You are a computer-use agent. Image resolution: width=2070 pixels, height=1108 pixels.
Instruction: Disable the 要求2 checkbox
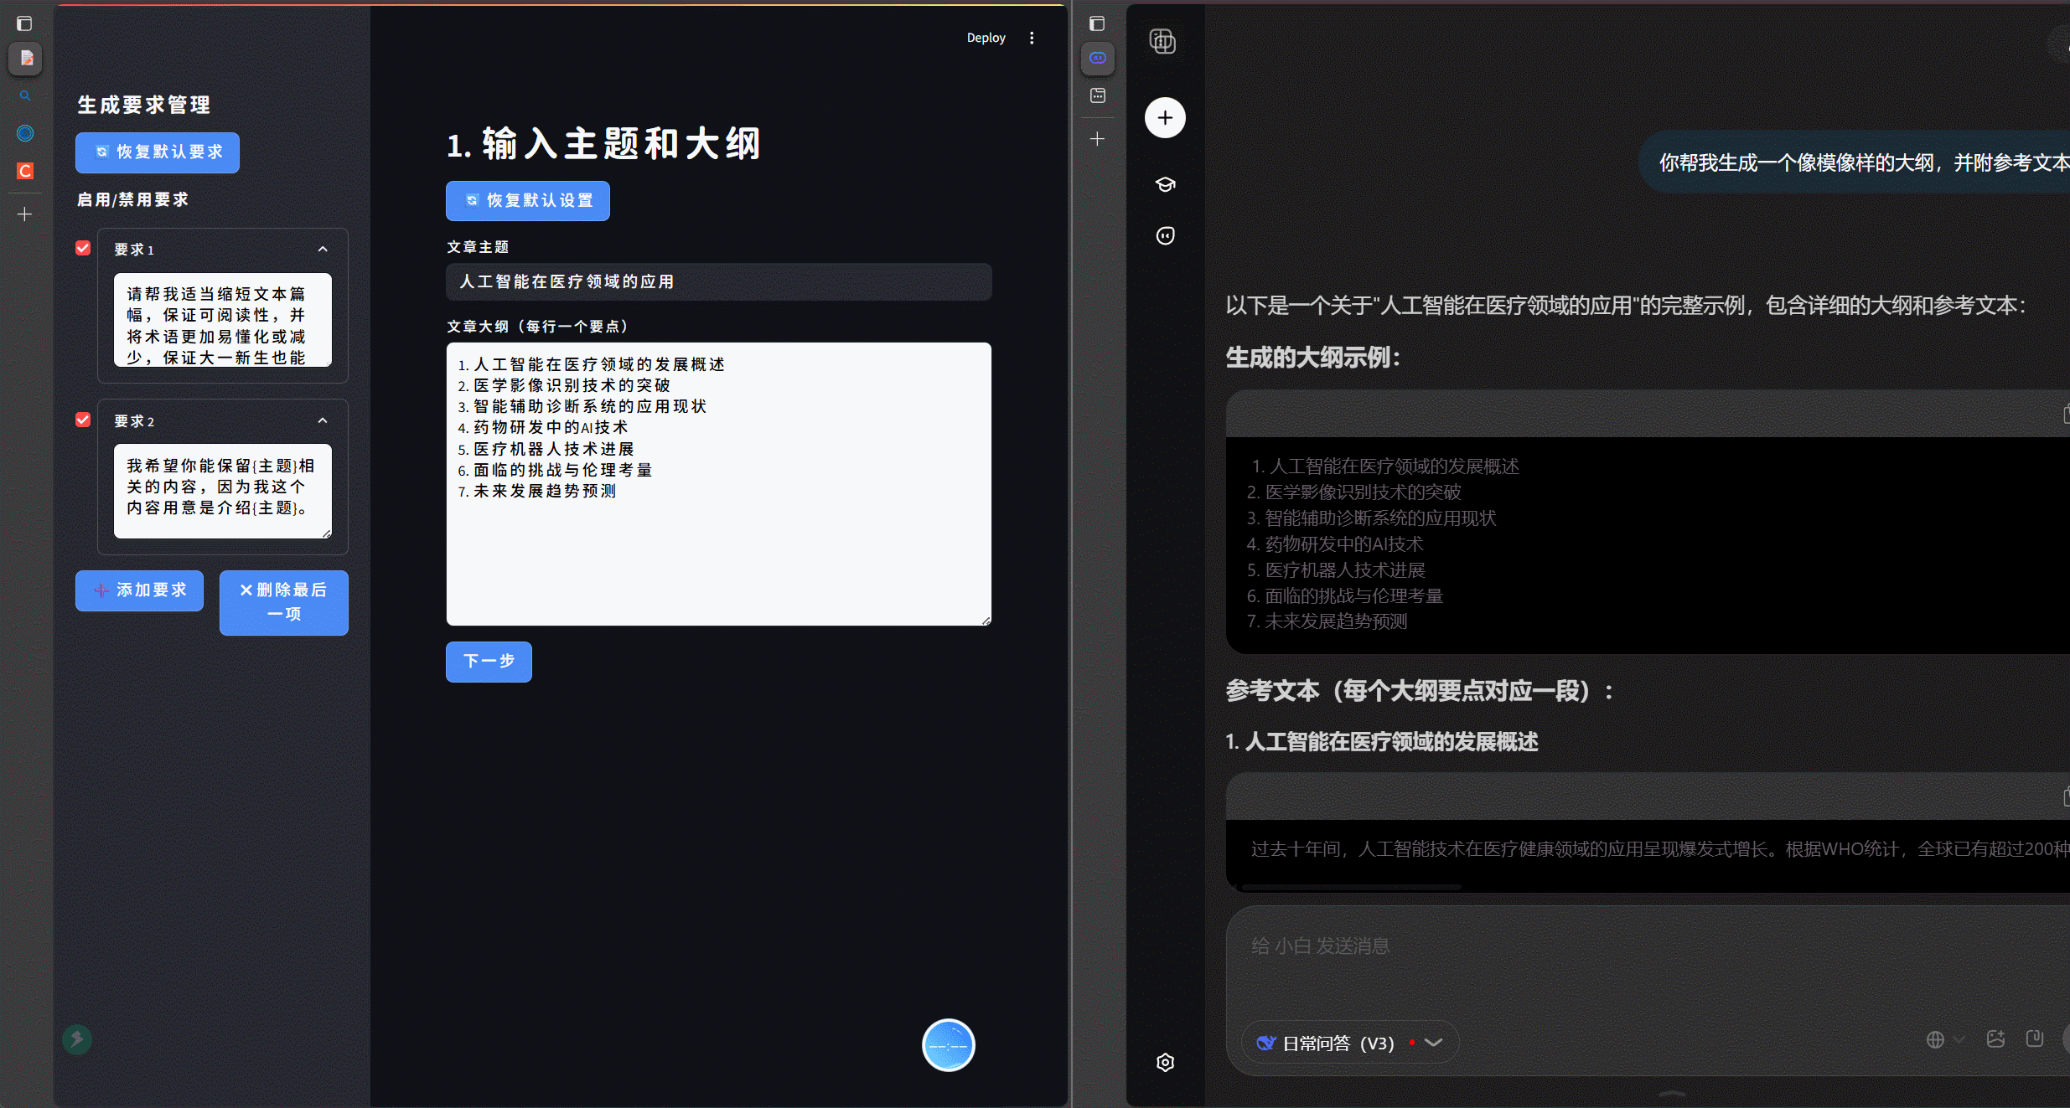(x=83, y=420)
